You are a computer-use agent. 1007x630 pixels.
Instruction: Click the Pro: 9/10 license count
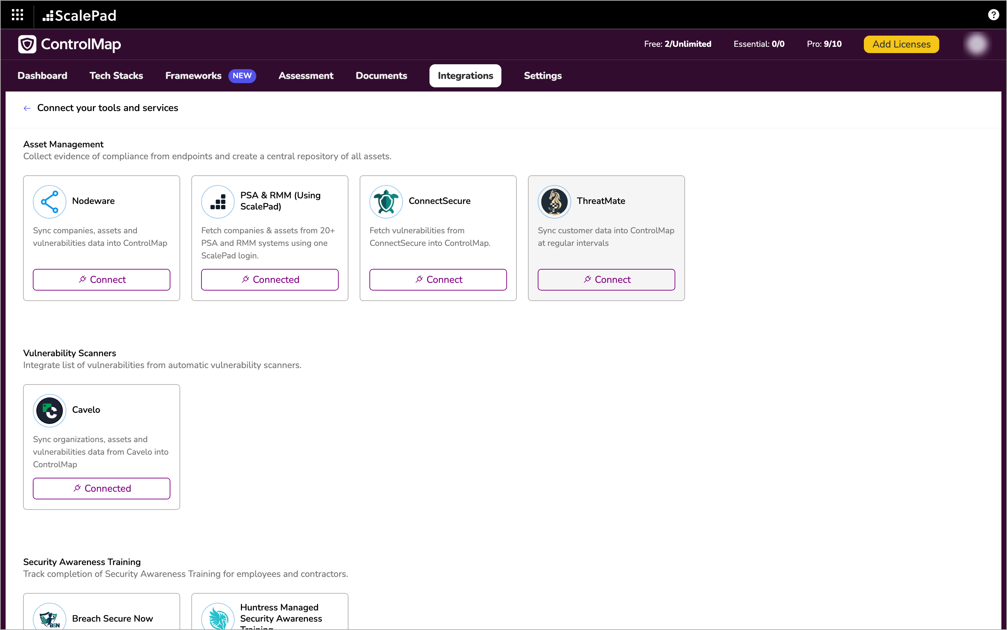point(824,44)
